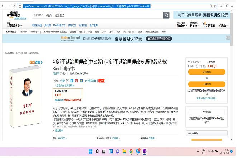Screen dimensions: 240x158
Task: Click the purple Tor browser taskbar icon
Action: (145, 152)
